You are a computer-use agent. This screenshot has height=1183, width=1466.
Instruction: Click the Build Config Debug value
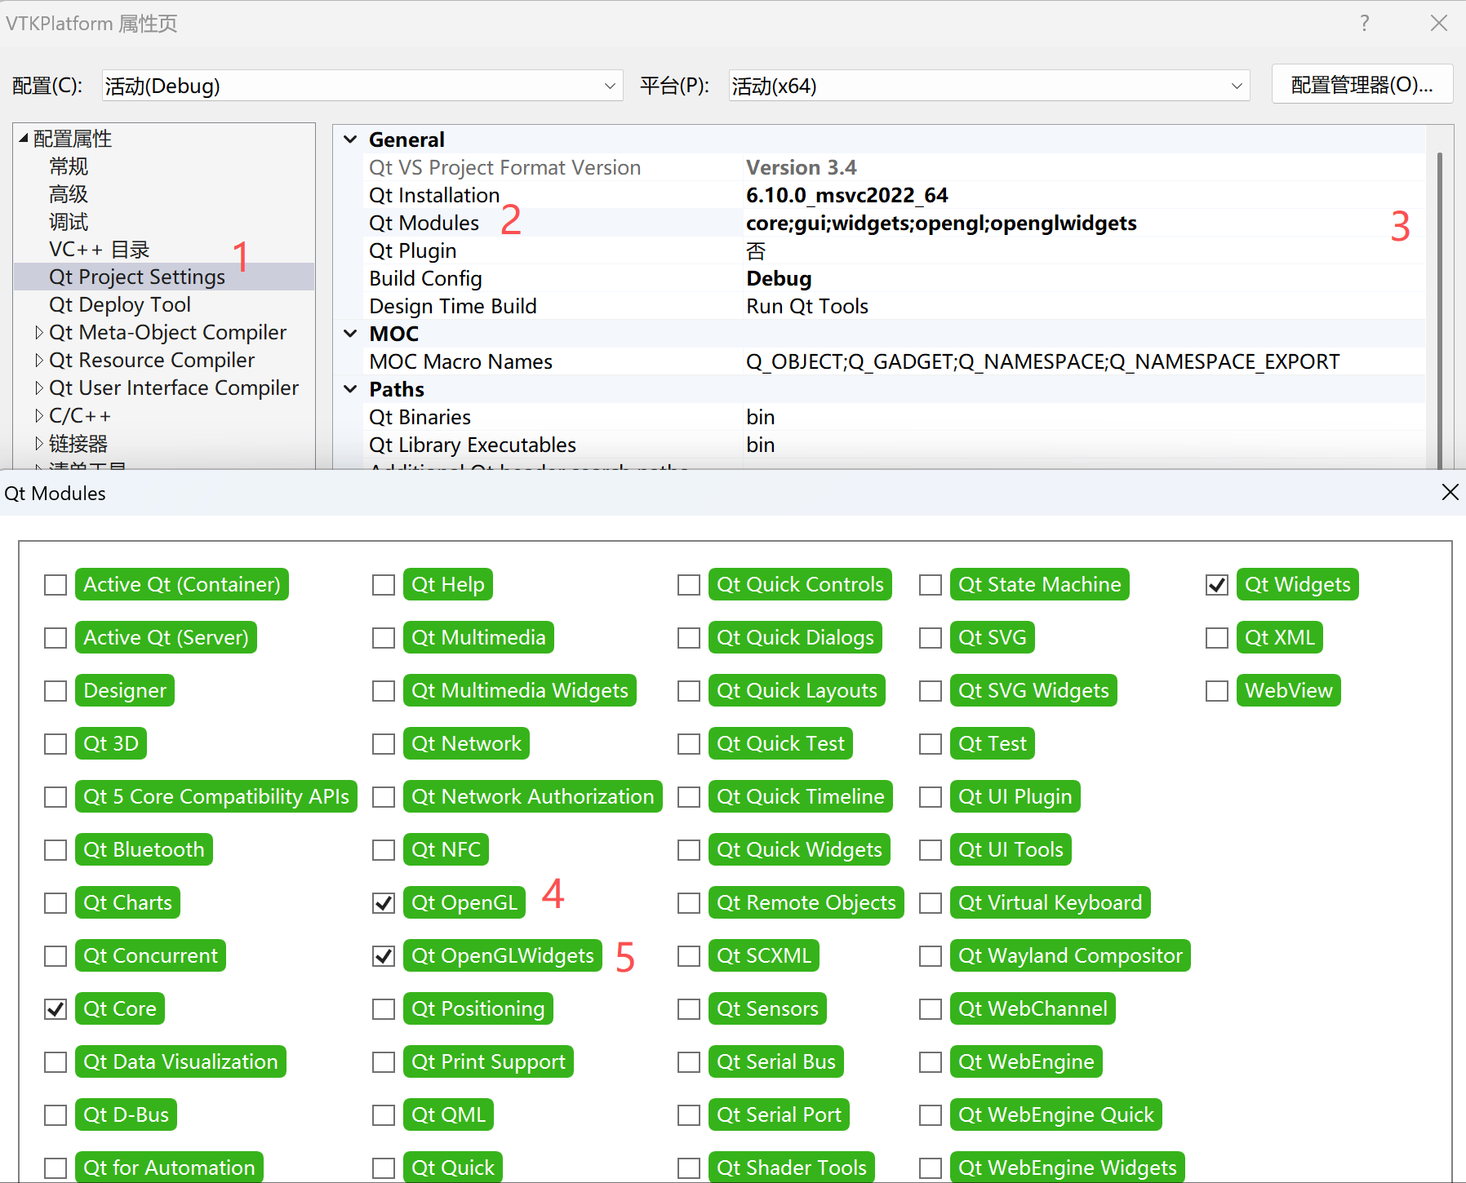[779, 279]
